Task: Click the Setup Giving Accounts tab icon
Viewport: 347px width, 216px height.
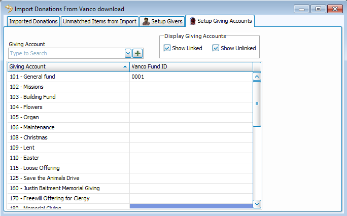Action: pyautogui.click(x=192, y=21)
